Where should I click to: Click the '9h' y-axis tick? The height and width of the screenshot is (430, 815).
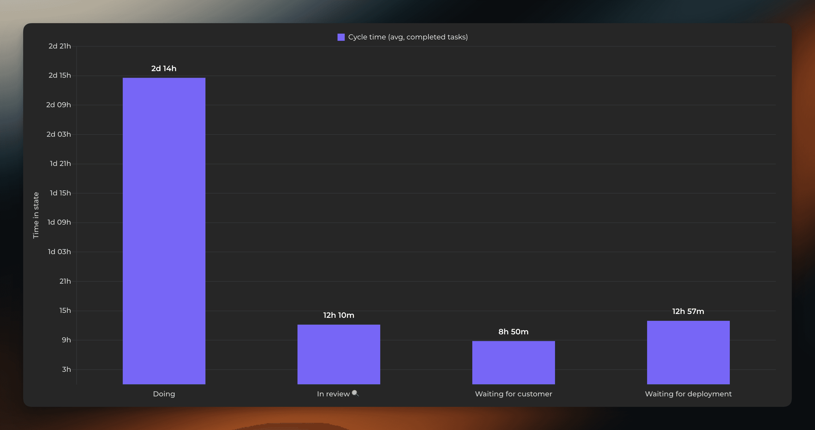click(x=66, y=340)
